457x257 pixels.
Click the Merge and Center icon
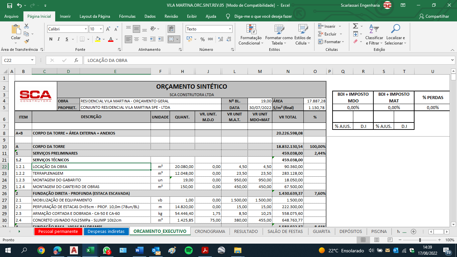coord(171,39)
